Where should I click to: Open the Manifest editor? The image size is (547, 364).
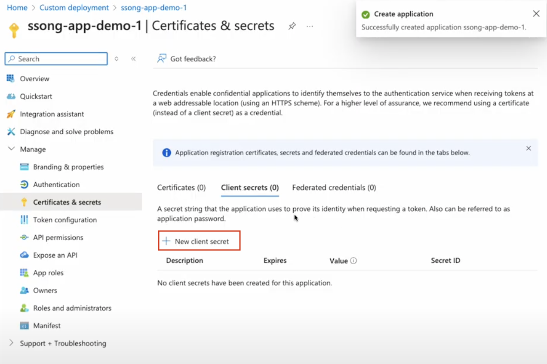[47, 325]
